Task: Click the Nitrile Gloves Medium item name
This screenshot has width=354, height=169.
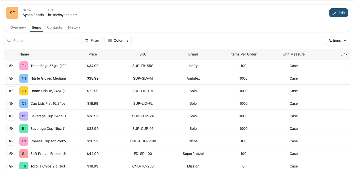Action: pos(48,78)
